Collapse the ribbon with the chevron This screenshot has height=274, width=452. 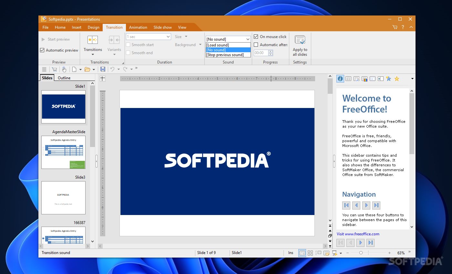coord(411,27)
